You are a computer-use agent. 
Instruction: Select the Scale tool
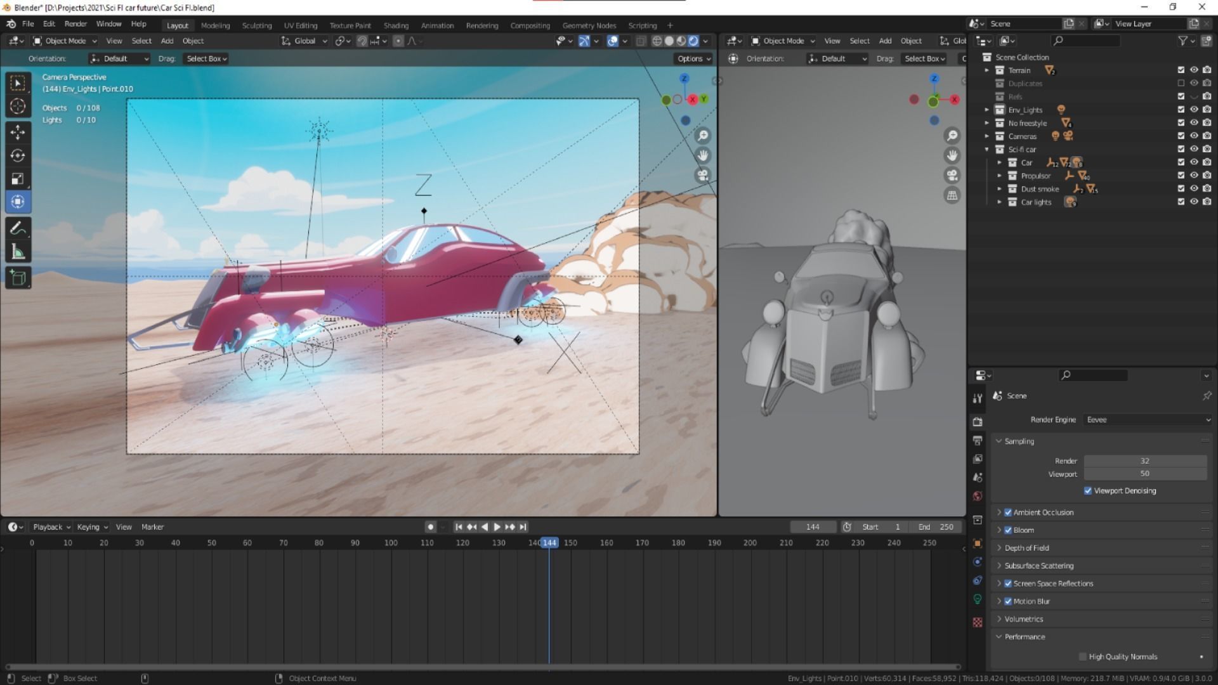pos(18,179)
